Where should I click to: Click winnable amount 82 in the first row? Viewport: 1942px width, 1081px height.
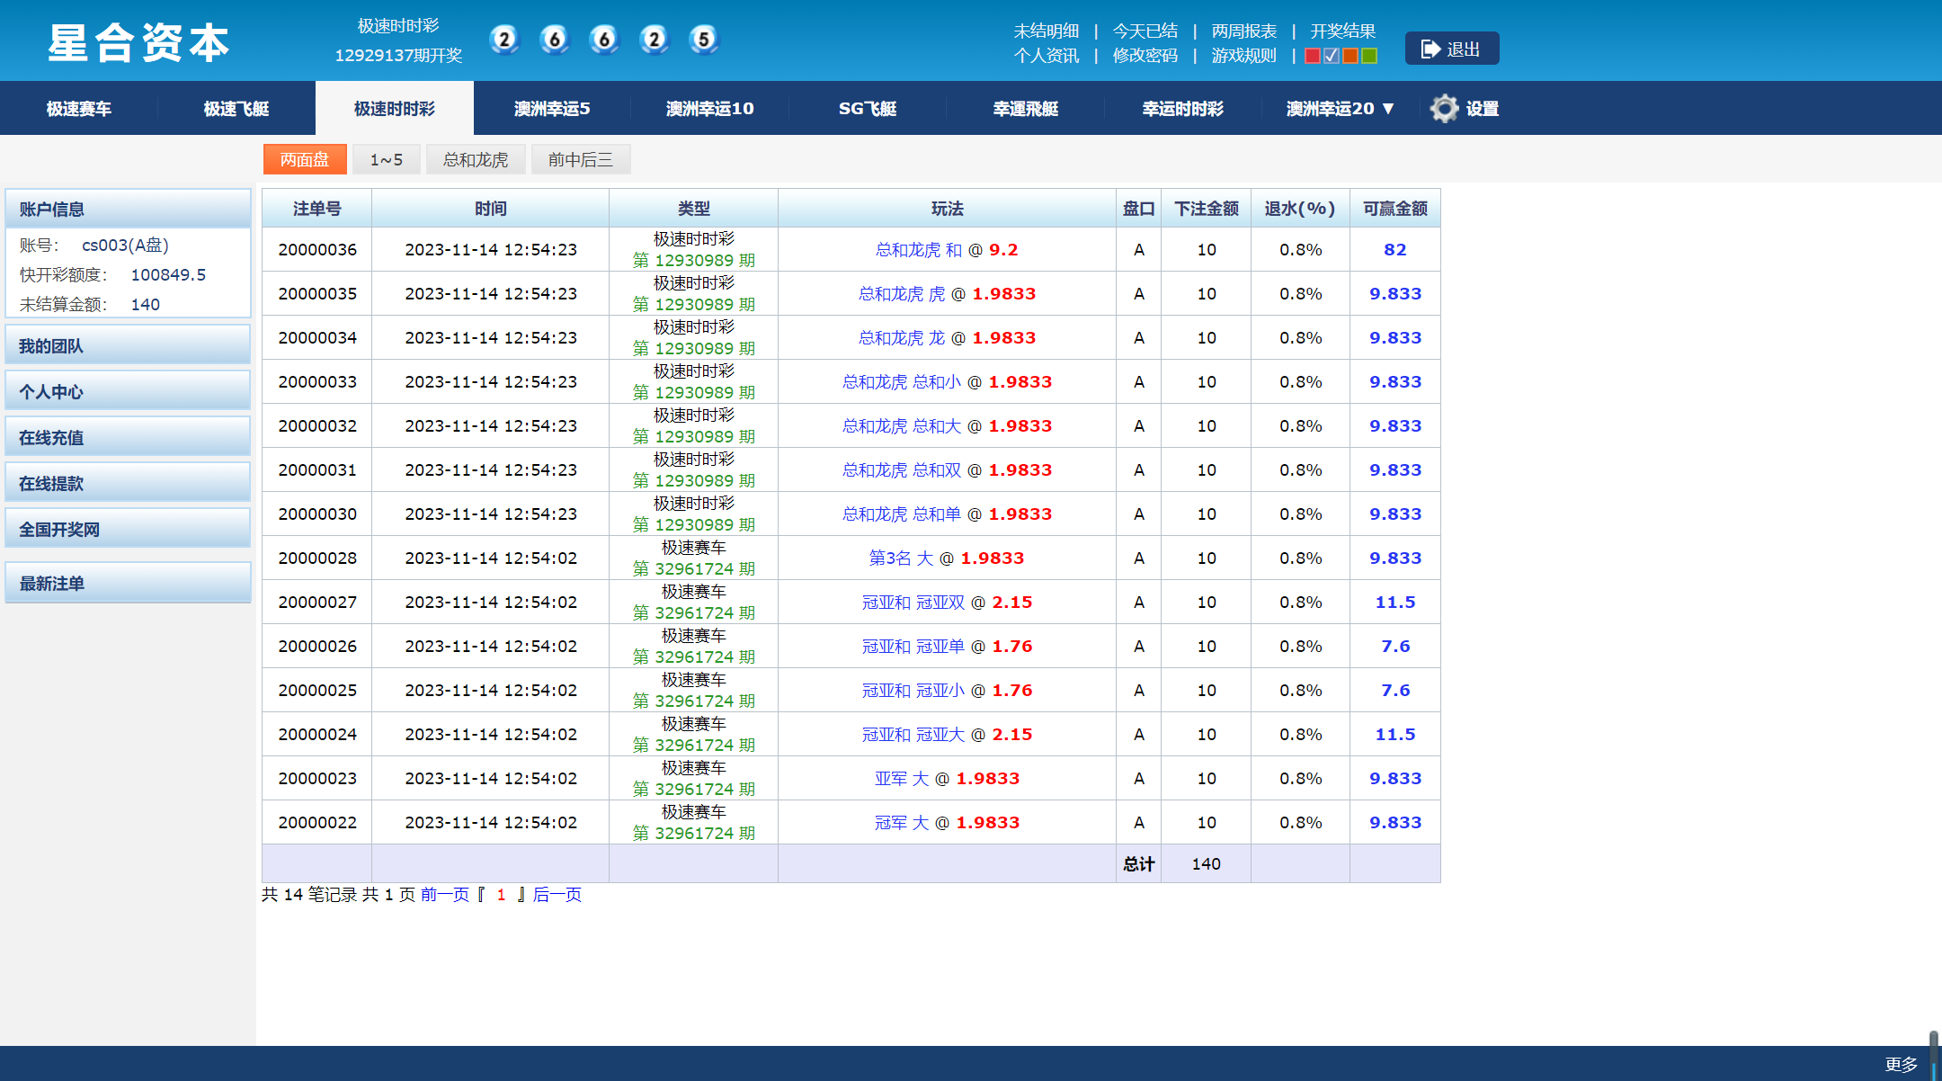click(x=1394, y=249)
